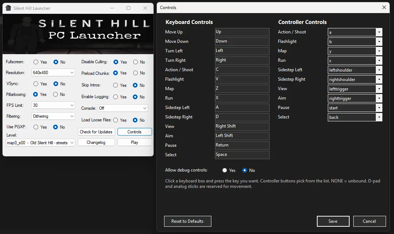Open the controller Sidestep Right rightshoulder dropdown
Image resolution: width=394 pixels, height=234 pixels.
click(x=355, y=80)
